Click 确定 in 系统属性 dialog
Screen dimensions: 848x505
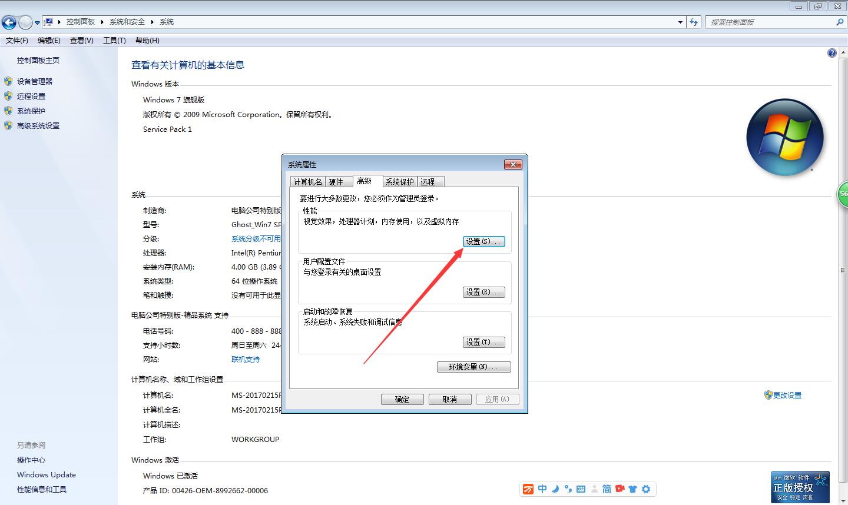coord(402,400)
